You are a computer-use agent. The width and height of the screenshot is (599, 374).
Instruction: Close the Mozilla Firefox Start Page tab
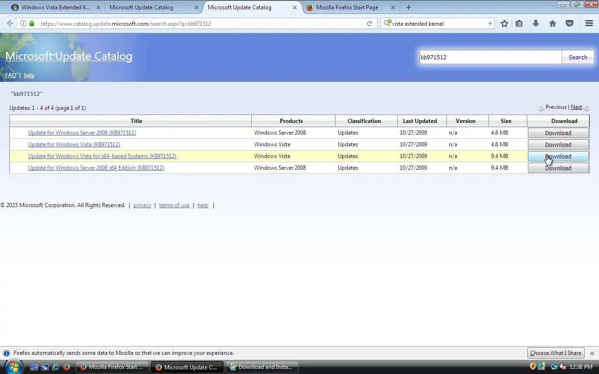393,7
